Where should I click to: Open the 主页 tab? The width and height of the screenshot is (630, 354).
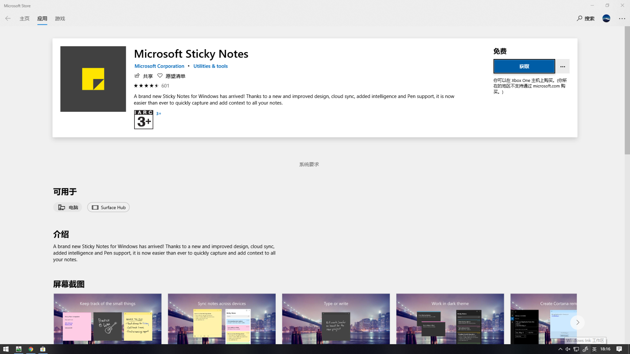point(24,19)
